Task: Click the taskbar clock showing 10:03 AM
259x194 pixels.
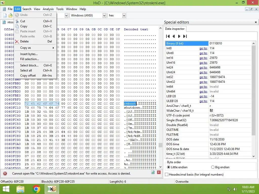Action: pos(248,187)
